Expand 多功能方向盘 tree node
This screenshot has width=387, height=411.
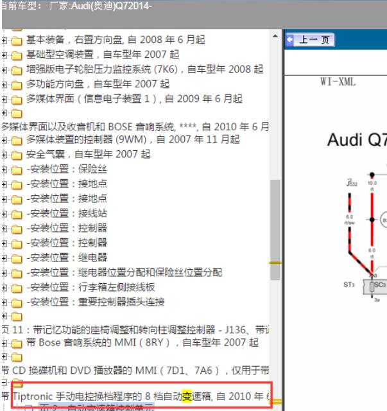[x=4, y=84]
